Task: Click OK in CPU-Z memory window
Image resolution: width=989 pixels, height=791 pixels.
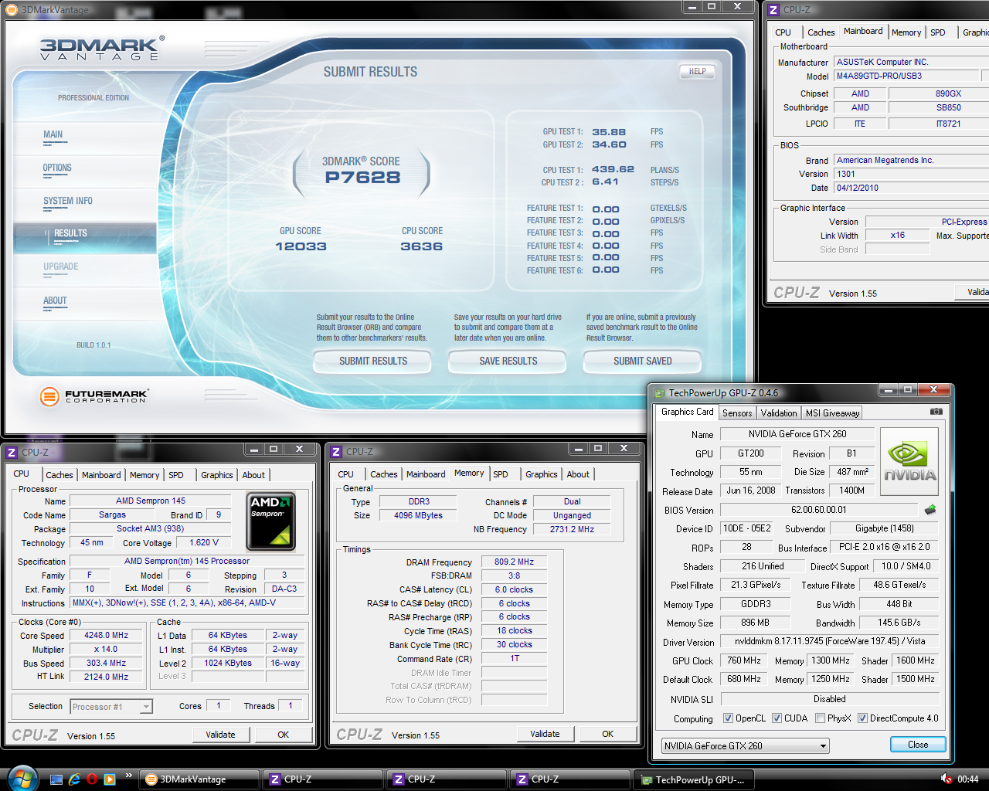Action: tap(608, 734)
